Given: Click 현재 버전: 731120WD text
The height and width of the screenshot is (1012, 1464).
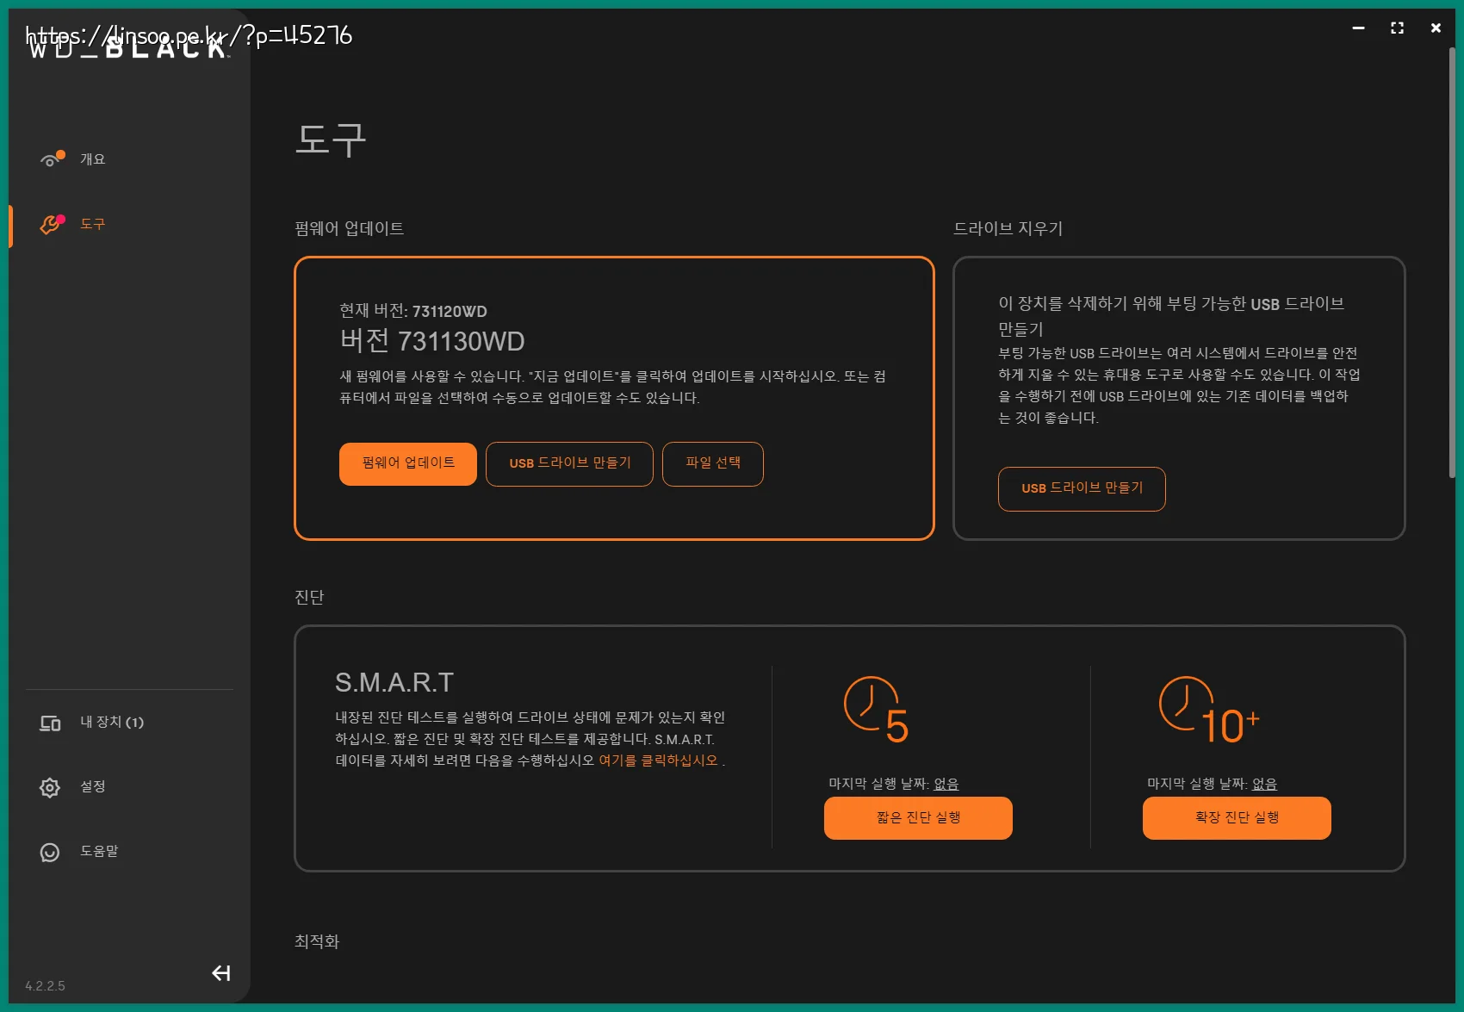Looking at the screenshot, I should tap(413, 311).
